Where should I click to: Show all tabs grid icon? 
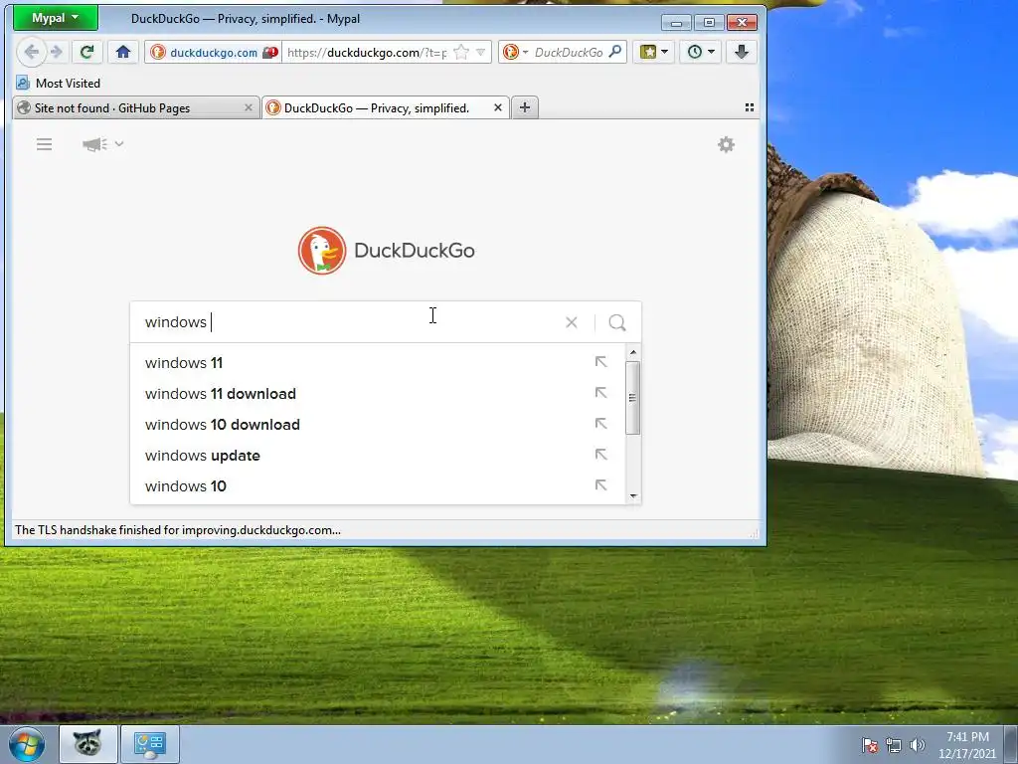coord(750,107)
